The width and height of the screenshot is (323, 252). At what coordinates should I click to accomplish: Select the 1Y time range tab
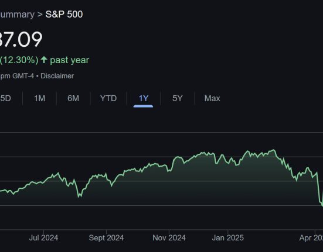pyautogui.click(x=144, y=98)
